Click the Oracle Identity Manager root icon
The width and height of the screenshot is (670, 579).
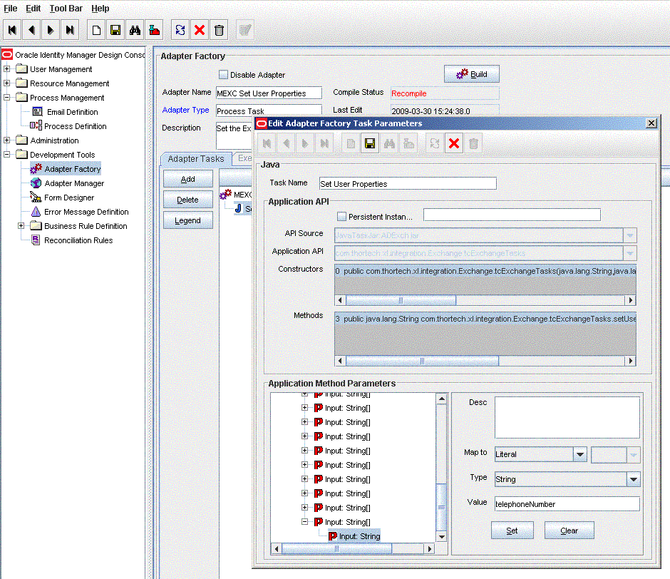tap(7, 54)
